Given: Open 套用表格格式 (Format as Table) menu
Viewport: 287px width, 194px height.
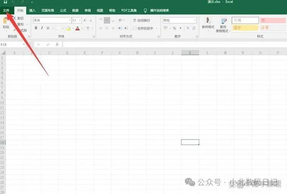Looking at the screenshot, I should point(223,25).
